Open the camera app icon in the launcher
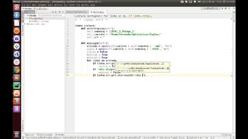Screen dimensions: 248x139 pyautogui.click(x=17, y=39)
